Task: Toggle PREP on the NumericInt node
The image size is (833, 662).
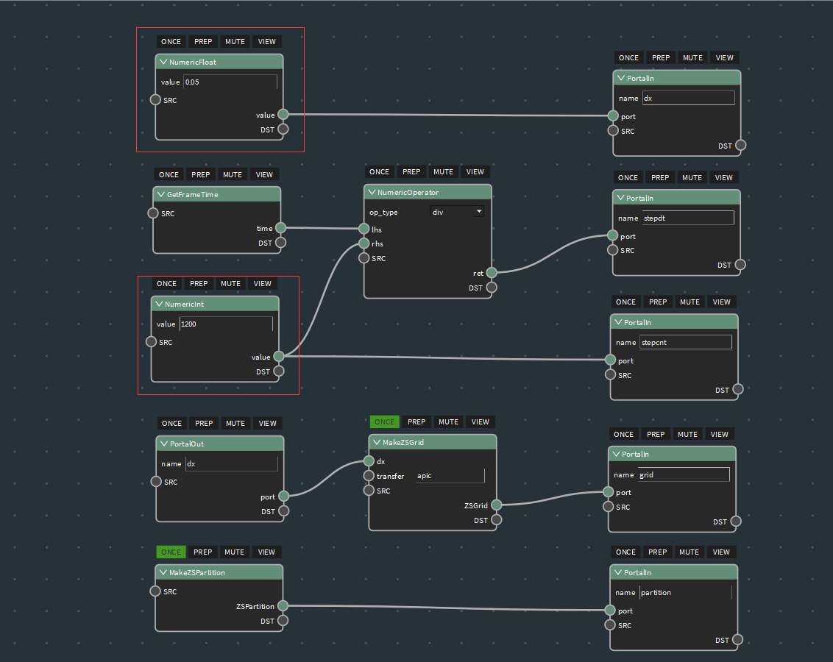Action: tap(199, 283)
